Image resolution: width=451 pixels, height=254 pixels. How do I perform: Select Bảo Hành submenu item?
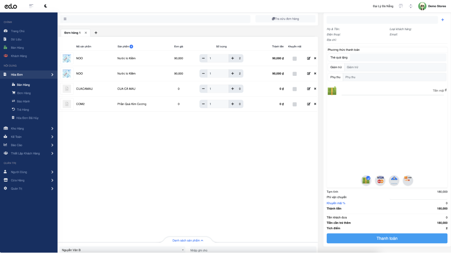point(23,102)
